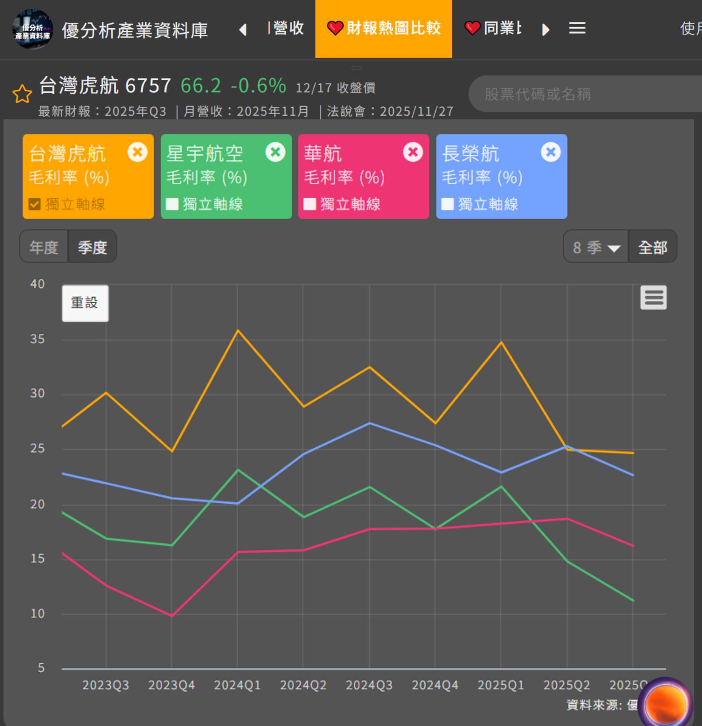
Task: Click the 優分析產業資料庫 logo
Action: (33, 29)
